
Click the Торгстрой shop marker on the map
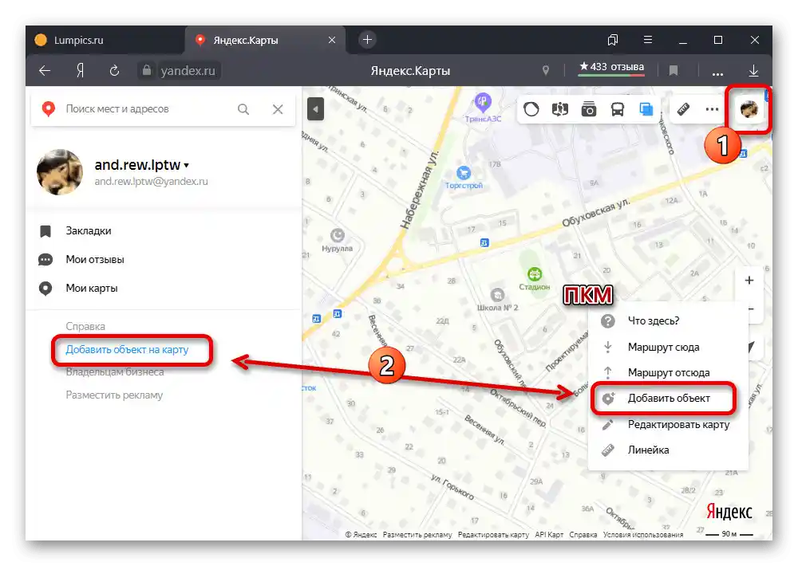click(x=464, y=173)
